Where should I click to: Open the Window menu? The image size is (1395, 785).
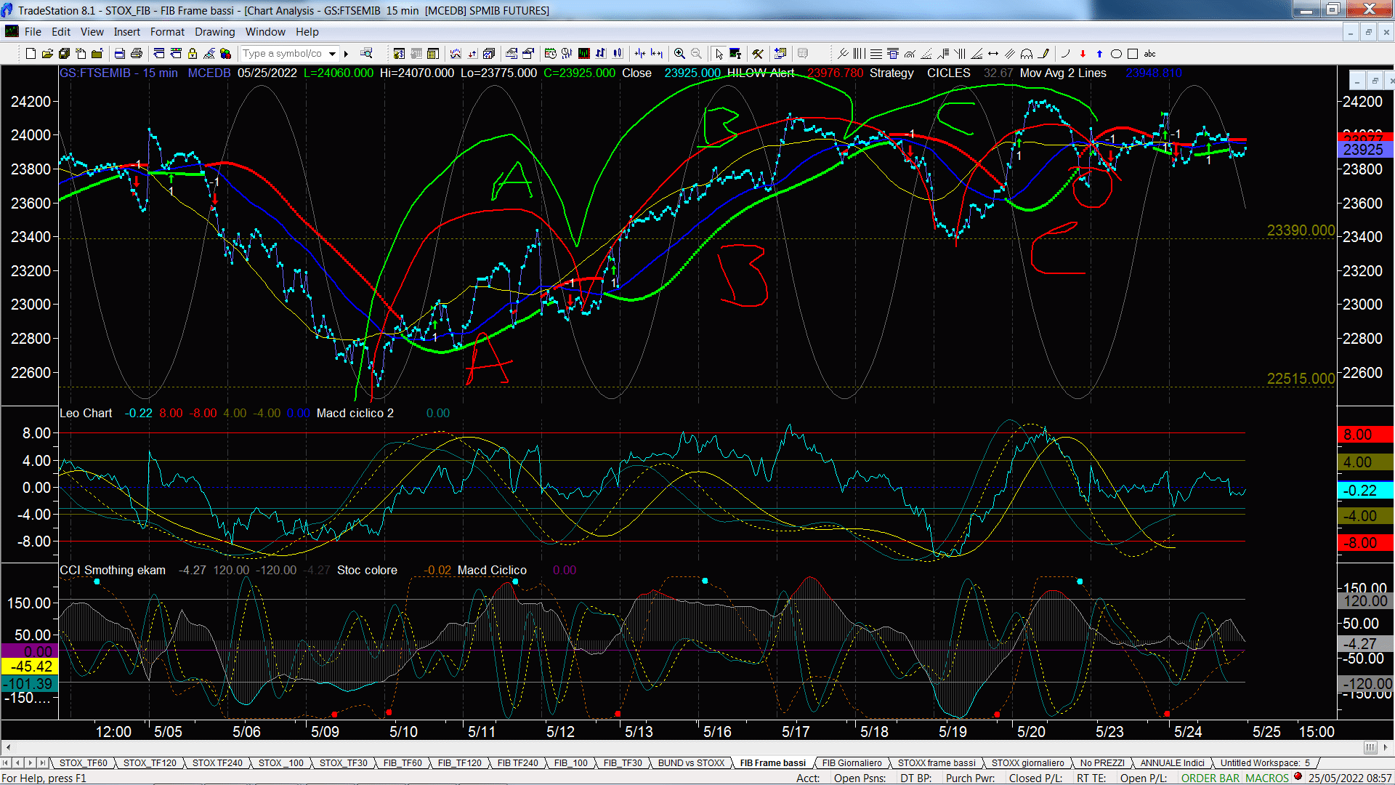(x=265, y=32)
